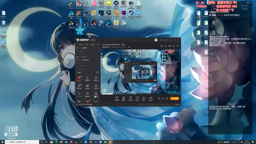Viewport: 256px width, 144px height.
Task: Click the edit button beside stream title
Action: point(124,44)
